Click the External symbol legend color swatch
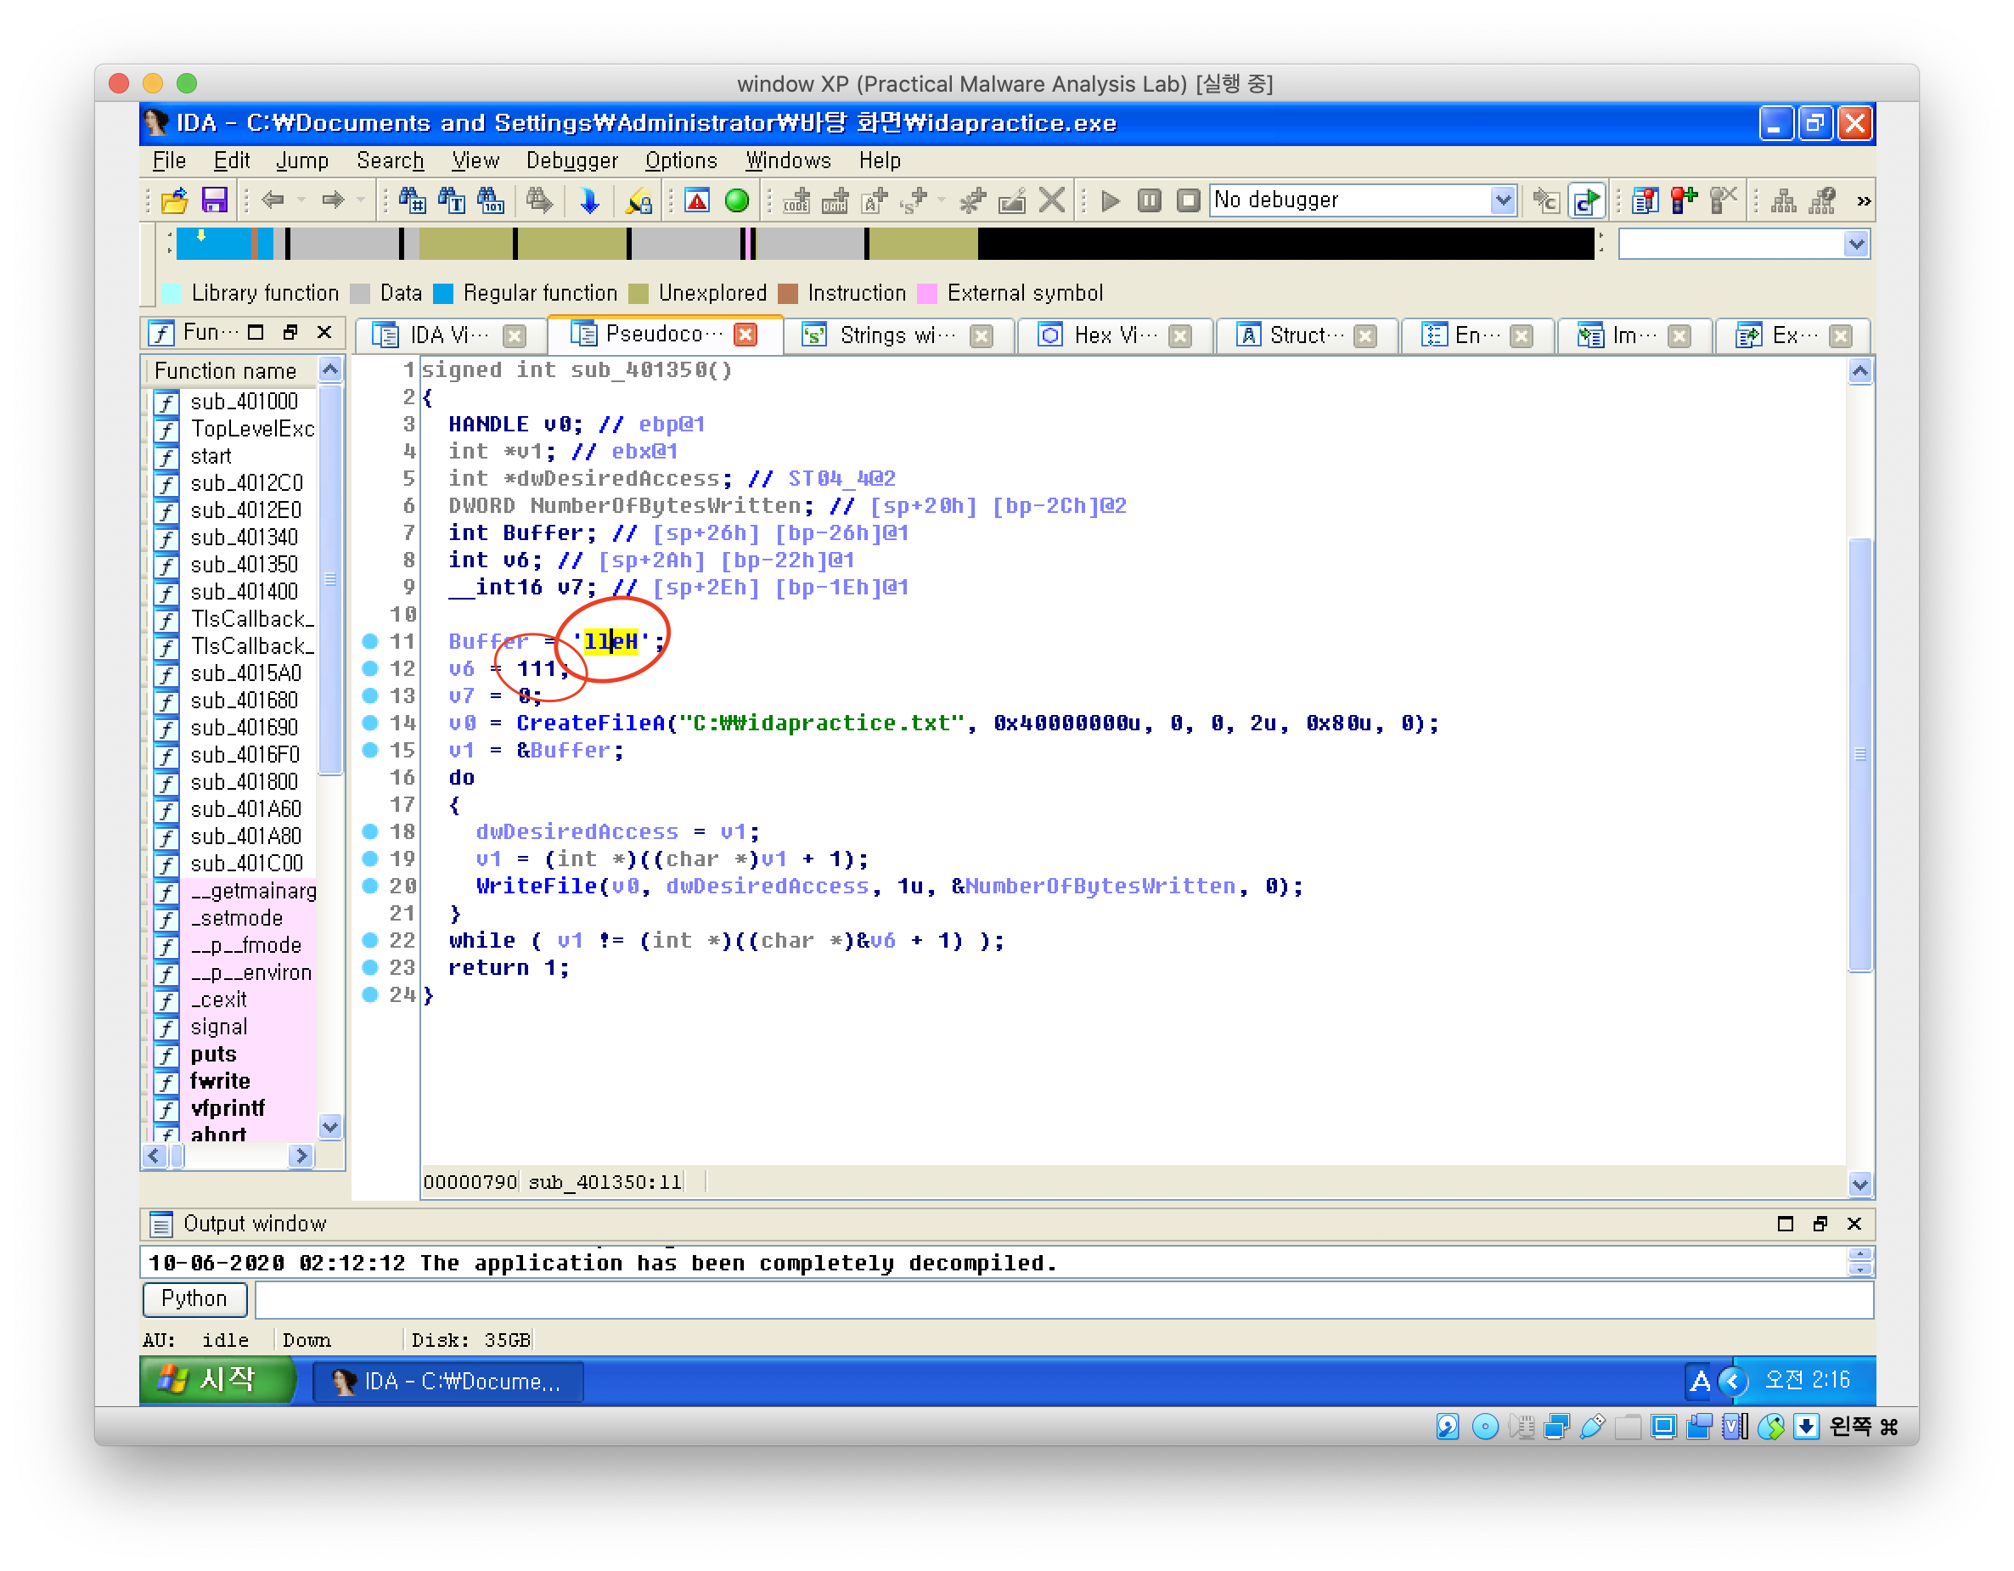The height and width of the screenshot is (1571, 2014). click(x=927, y=293)
